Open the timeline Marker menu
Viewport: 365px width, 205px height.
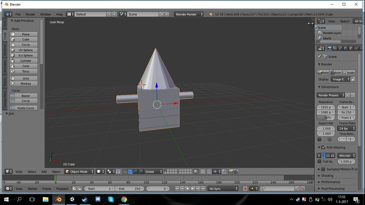pyautogui.click(x=33, y=188)
